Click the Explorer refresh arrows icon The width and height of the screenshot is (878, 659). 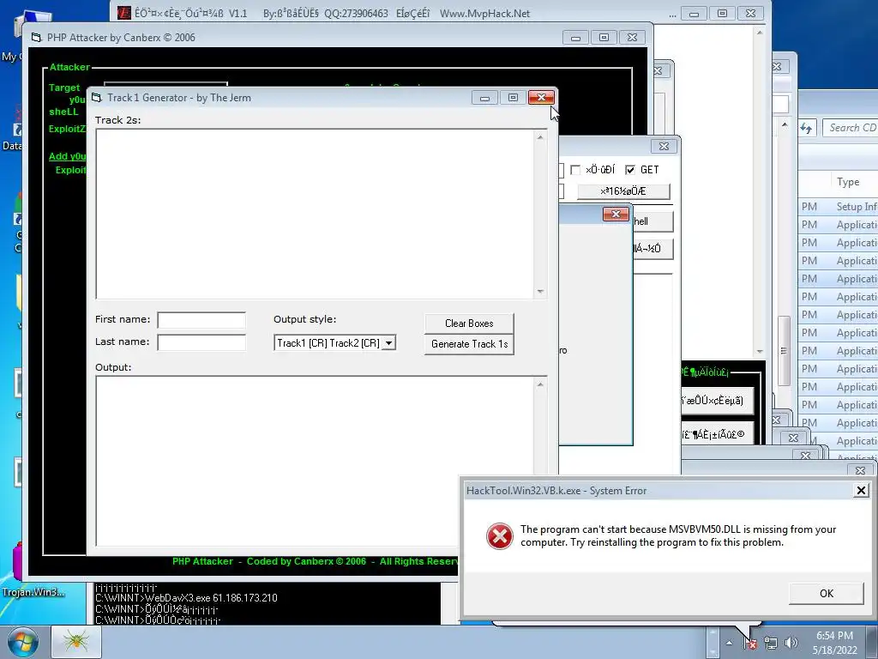point(806,129)
